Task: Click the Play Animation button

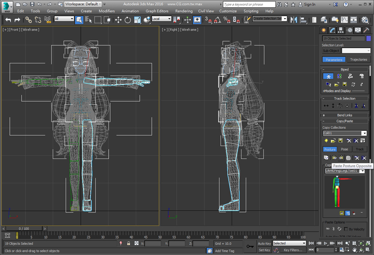Action: click(x=326, y=243)
